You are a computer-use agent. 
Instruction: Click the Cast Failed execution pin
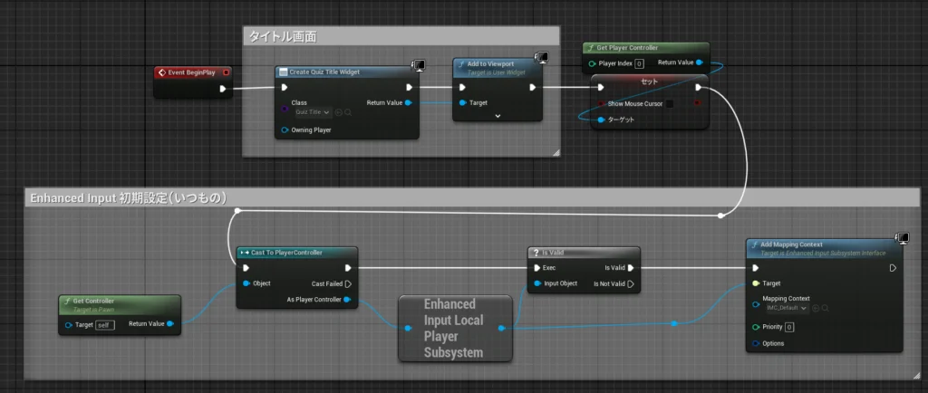pos(349,283)
